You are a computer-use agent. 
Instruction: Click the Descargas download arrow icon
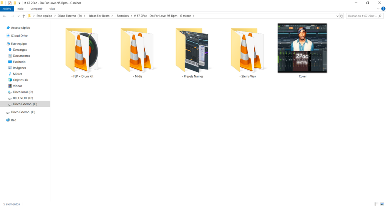tap(10, 50)
